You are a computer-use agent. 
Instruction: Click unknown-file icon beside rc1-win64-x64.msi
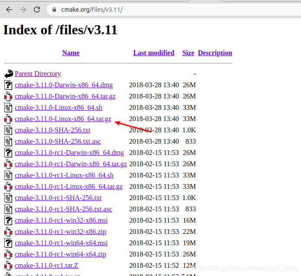(x=8, y=243)
